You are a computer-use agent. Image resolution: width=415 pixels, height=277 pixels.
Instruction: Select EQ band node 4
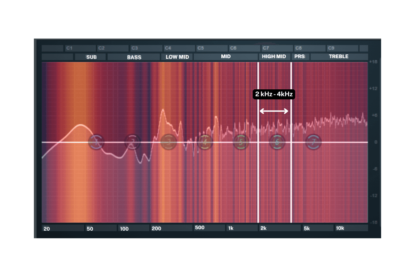click(x=205, y=142)
